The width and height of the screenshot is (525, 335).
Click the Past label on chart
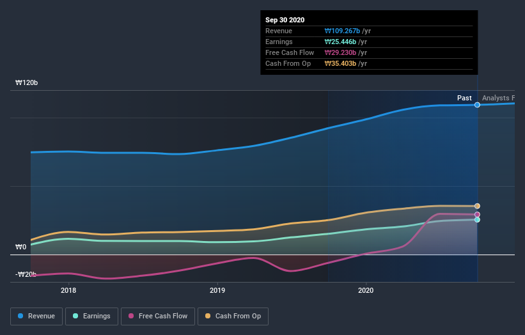pos(464,98)
